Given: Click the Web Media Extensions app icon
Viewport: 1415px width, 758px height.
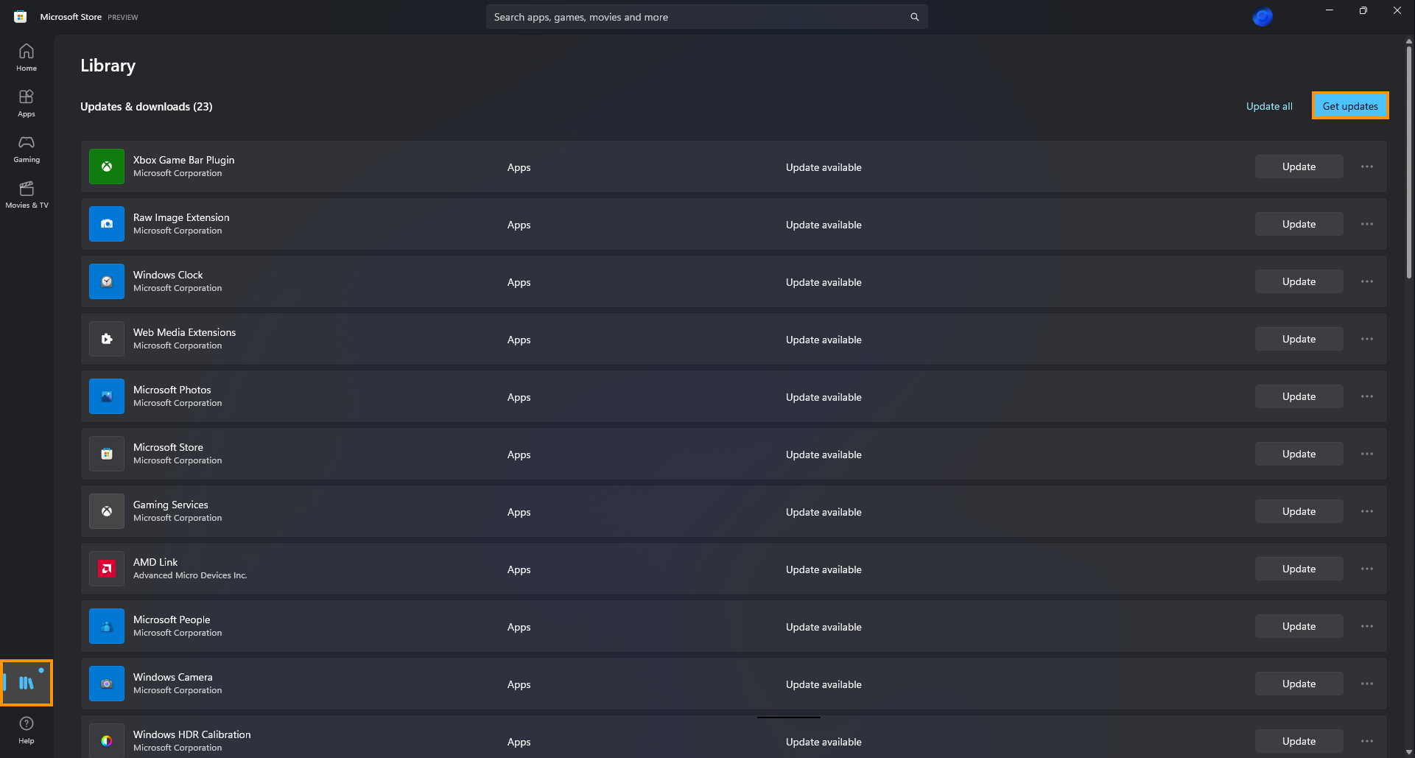Looking at the screenshot, I should [x=107, y=339].
